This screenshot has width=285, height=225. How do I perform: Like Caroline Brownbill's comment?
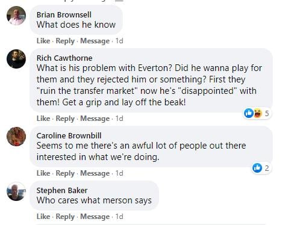click(43, 173)
